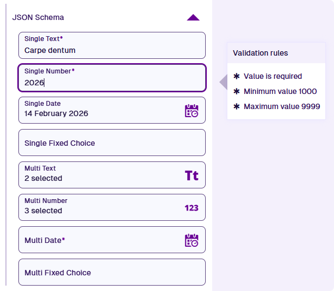Open the Single Date field
334x291 pixels.
point(97,110)
